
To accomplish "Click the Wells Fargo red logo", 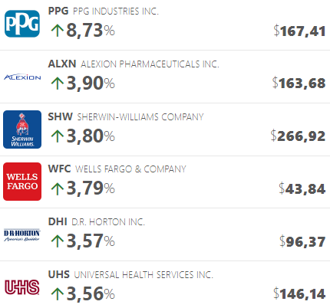I will pos(22,182).
